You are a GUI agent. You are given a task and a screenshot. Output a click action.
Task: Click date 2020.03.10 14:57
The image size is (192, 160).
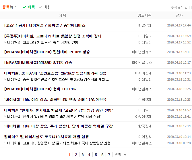tap(179, 110)
